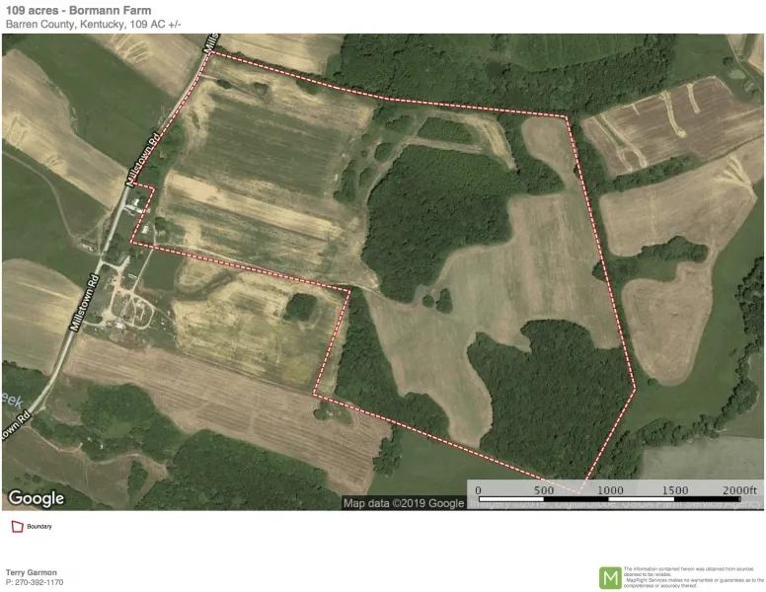766x592 pixels.
Task: Click the partial creek label 'eek' in blue
Action: tap(12, 400)
